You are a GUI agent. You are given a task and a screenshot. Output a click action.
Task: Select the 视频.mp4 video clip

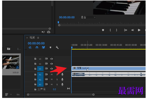(109, 68)
